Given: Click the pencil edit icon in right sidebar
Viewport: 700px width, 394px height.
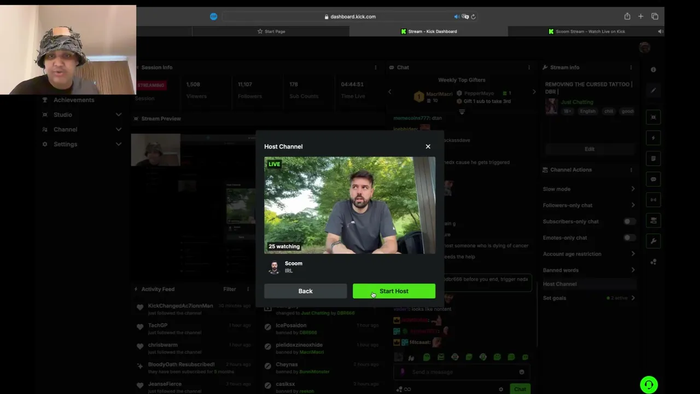Looking at the screenshot, I should (x=653, y=90).
